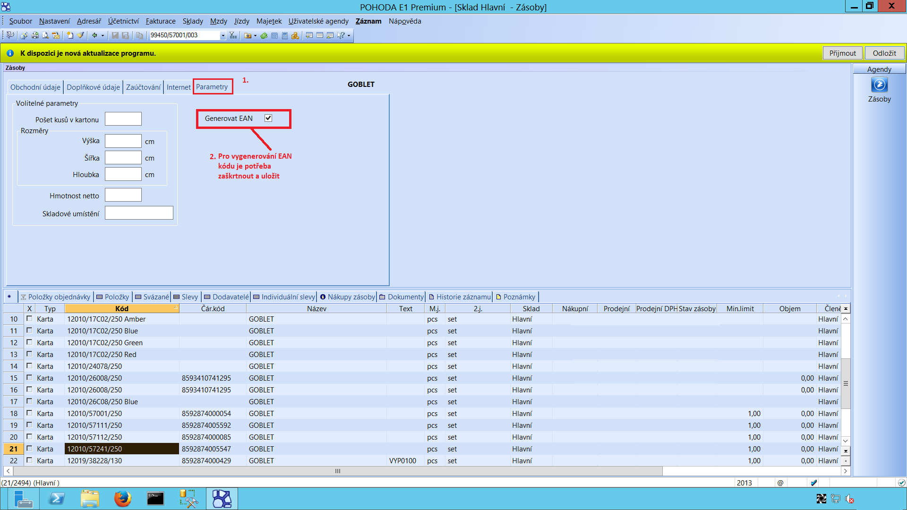
Task: Expand the record search combo box dropdown
Action: point(223,35)
